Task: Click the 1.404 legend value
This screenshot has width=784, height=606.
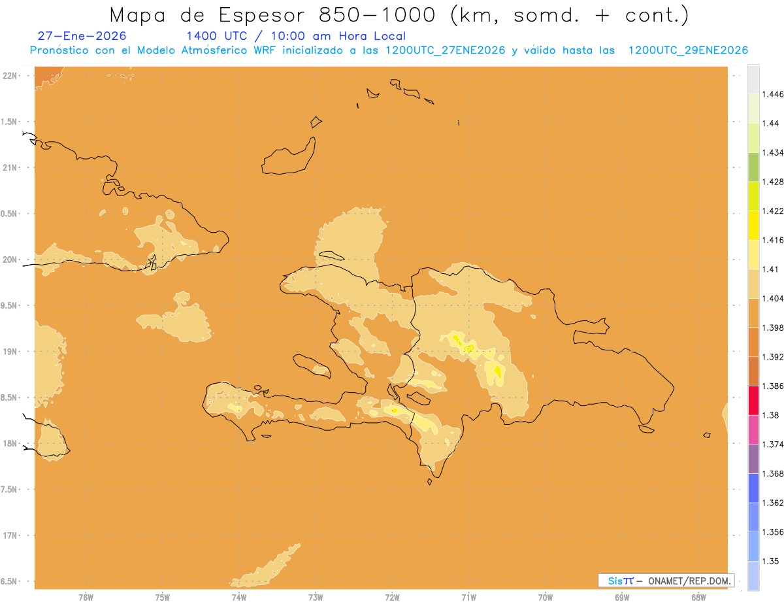Action: tap(772, 299)
